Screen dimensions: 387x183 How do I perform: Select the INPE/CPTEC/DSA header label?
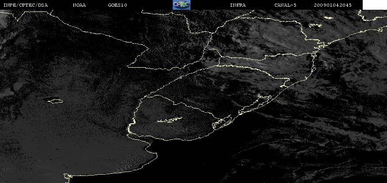point(26,5)
